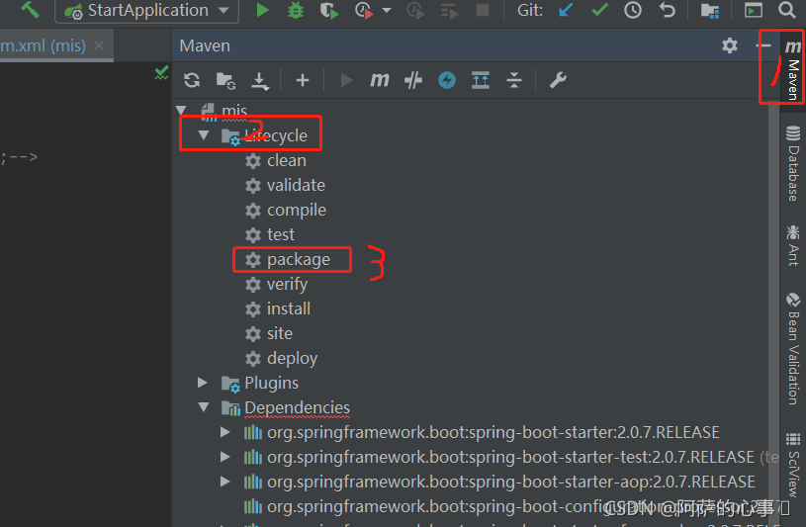Click the Run Anything window icon
Viewport: 806px width, 527px height.
[x=753, y=10]
